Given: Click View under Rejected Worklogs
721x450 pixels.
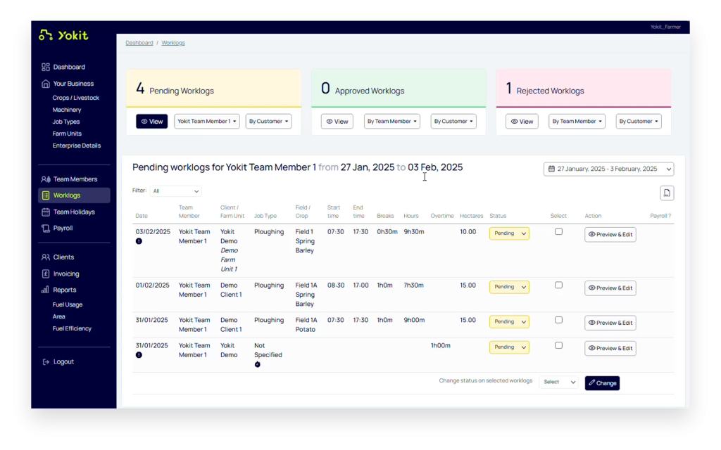Looking at the screenshot, I should coord(522,122).
